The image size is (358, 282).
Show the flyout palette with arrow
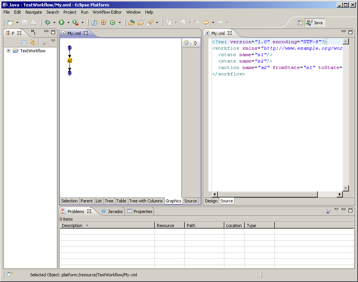(196, 43)
